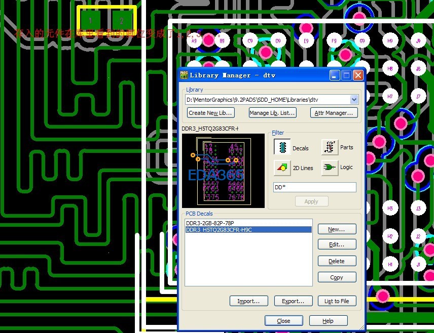Edit the selected decal

337,244
